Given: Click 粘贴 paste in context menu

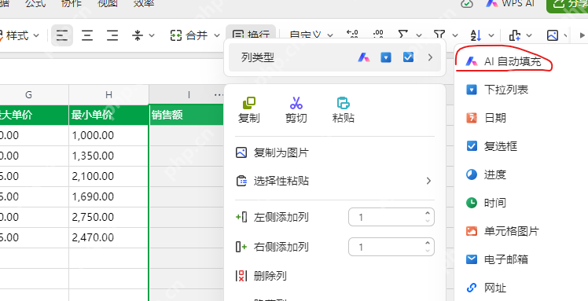Looking at the screenshot, I should [344, 110].
